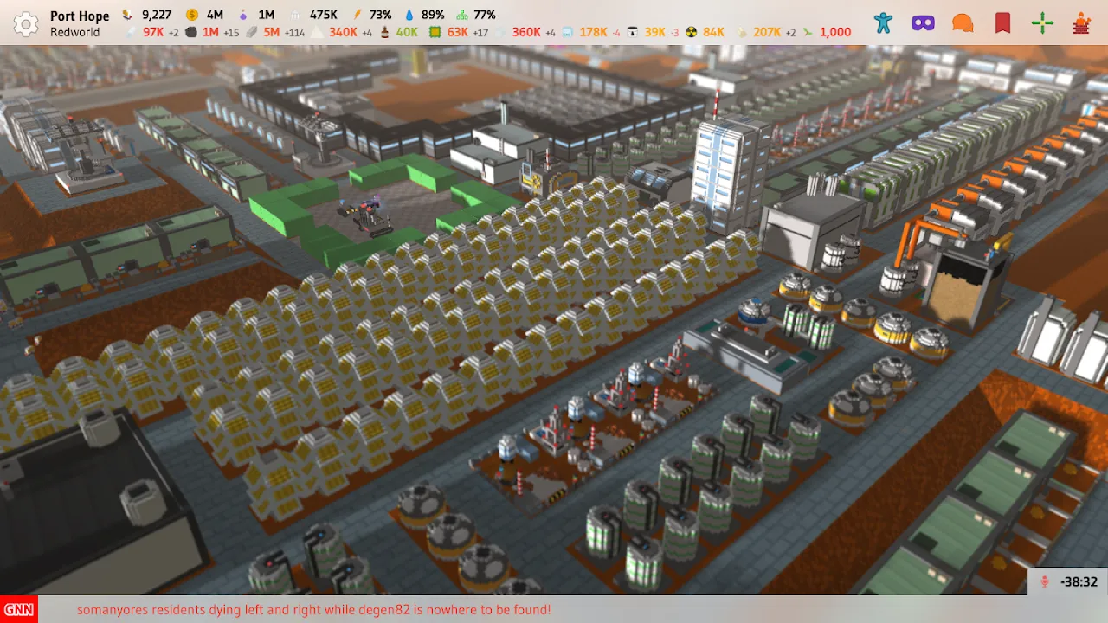Click the -38:32 countdown timer

1079,582
